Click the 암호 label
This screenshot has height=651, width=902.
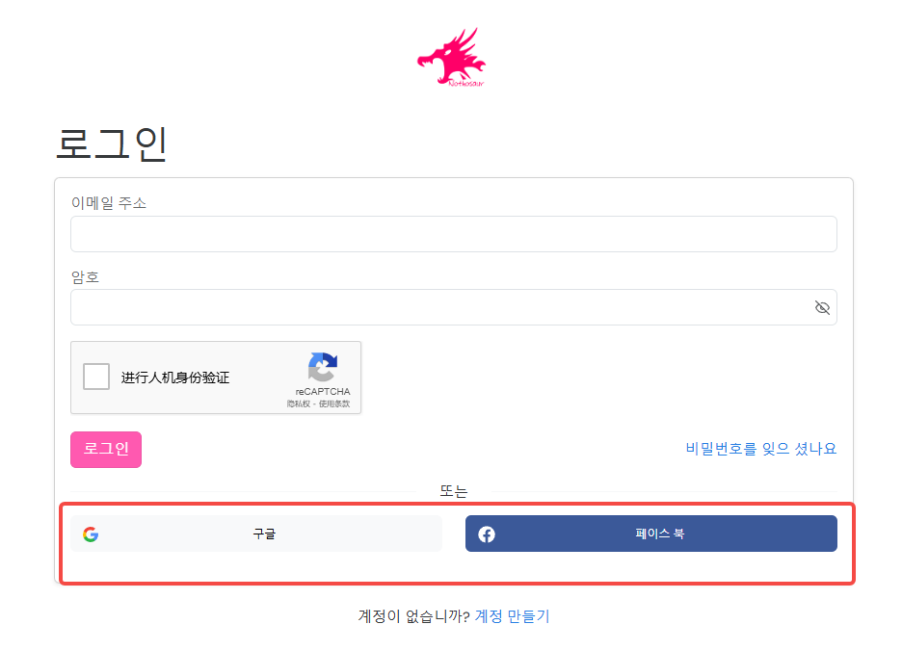coord(85,277)
